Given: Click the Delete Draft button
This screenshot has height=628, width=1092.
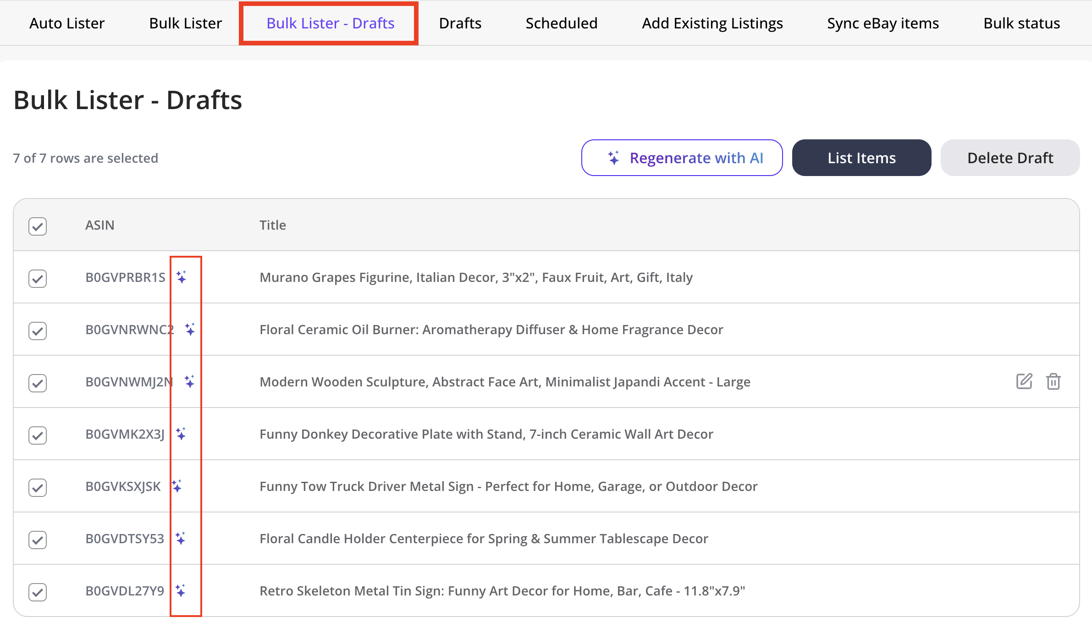Looking at the screenshot, I should pyautogui.click(x=1009, y=158).
